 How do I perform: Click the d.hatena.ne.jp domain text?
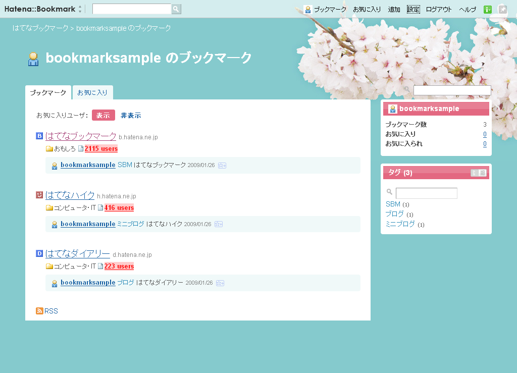pyautogui.click(x=132, y=255)
